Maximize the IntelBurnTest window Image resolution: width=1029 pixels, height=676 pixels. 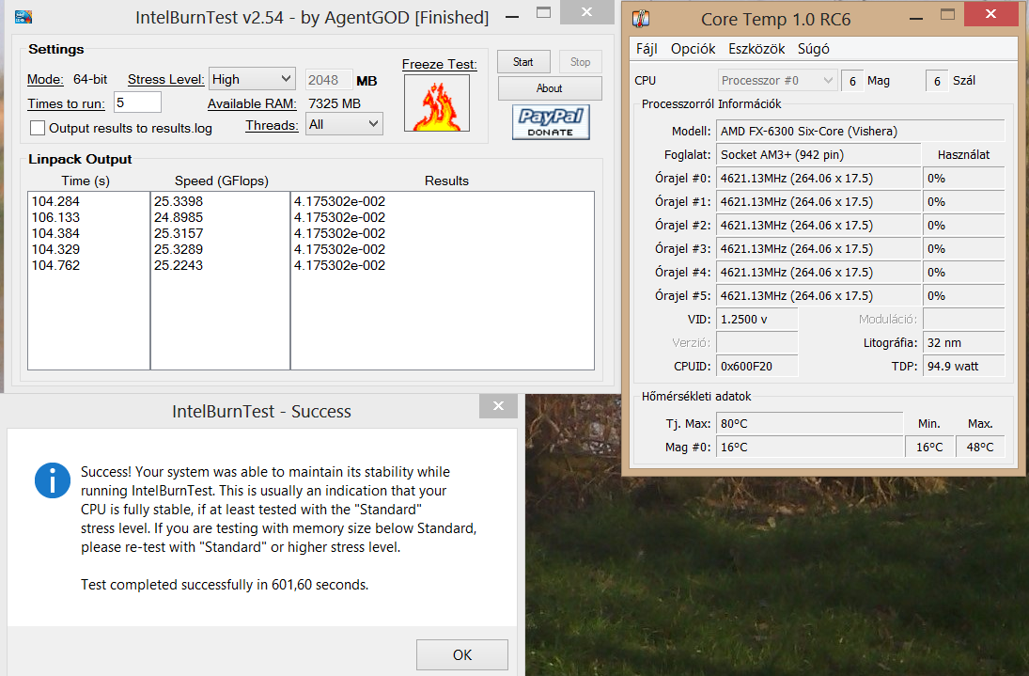click(543, 12)
